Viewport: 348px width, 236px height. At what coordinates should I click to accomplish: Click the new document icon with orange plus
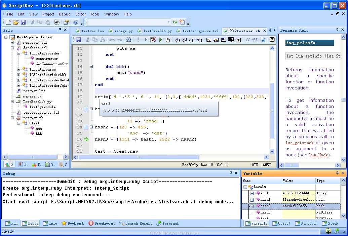point(182,22)
